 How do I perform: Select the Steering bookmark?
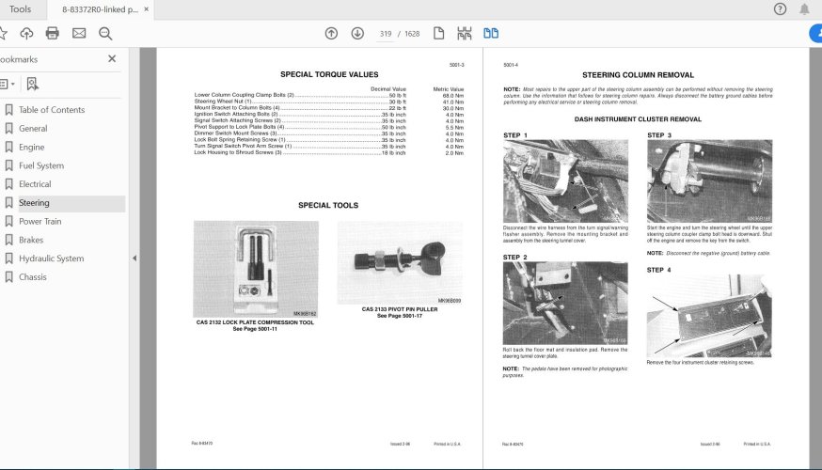[x=34, y=203]
